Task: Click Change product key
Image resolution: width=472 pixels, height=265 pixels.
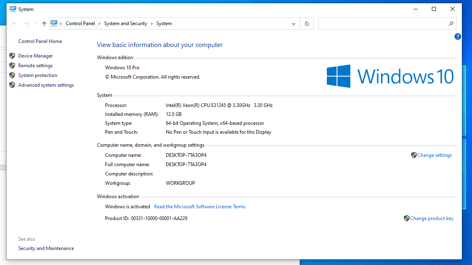Action: 432,218
